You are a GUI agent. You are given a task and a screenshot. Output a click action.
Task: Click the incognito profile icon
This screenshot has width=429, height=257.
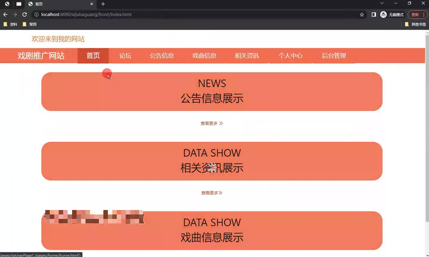(x=383, y=14)
